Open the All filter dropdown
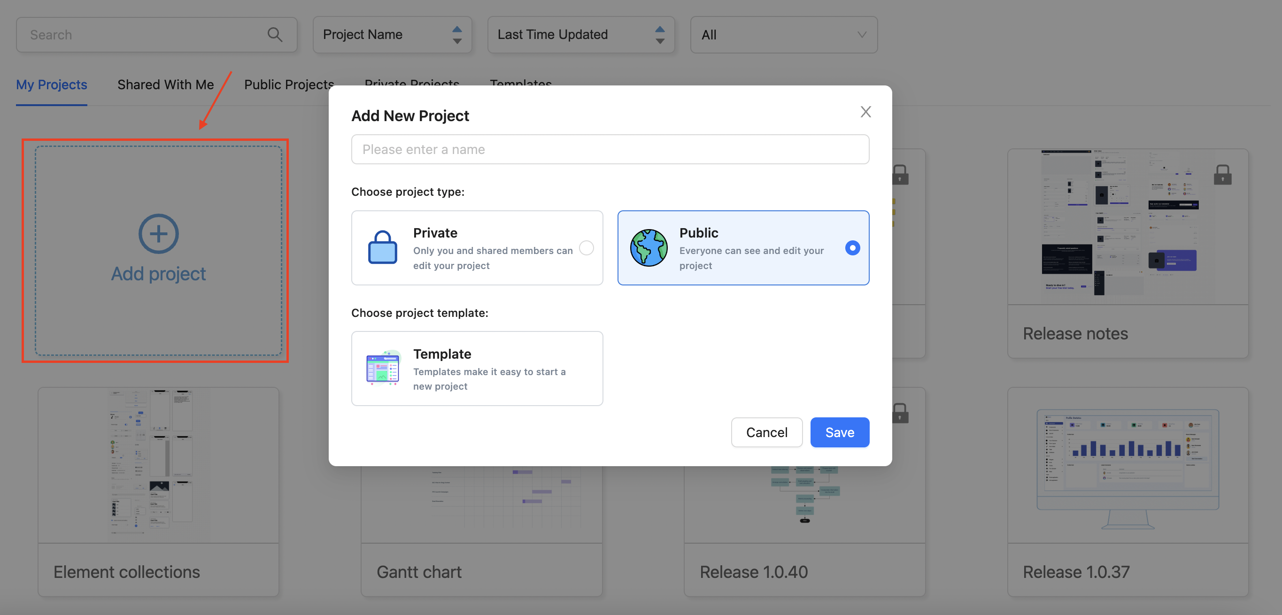1282x615 pixels. (x=783, y=35)
